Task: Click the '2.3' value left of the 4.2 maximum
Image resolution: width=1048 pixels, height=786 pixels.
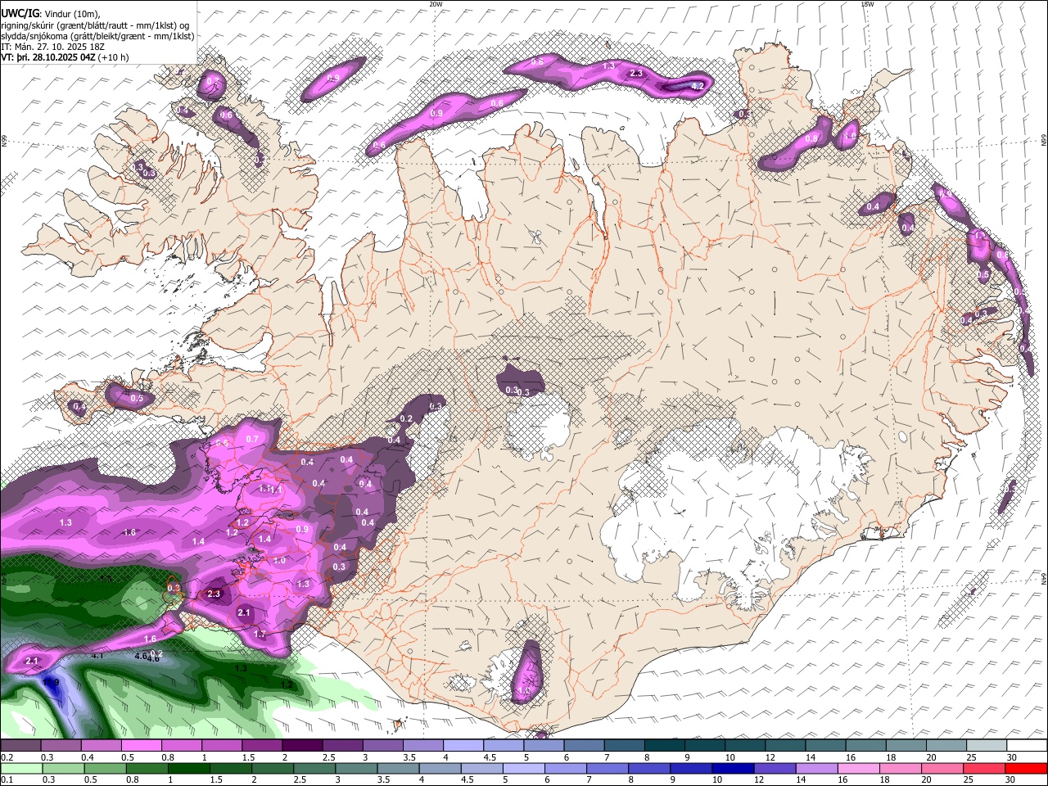Action: [636, 74]
